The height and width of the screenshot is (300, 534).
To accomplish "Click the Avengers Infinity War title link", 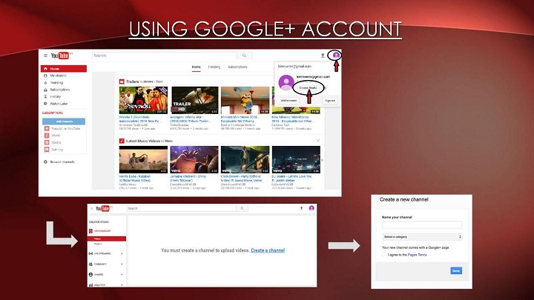I will click(x=191, y=119).
